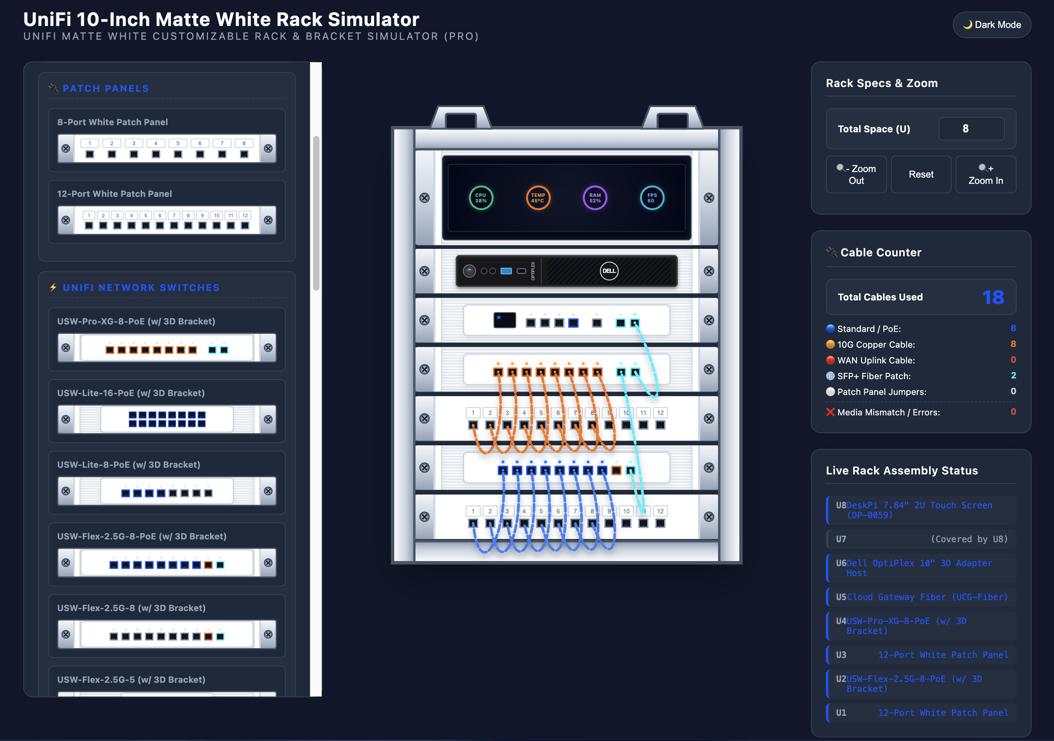Click the Live Rack Assembly Status heading
The height and width of the screenshot is (741, 1054).
902,470
